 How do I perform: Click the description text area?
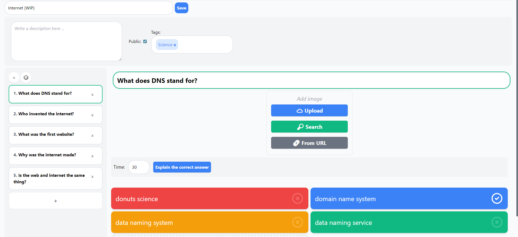pyautogui.click(x=66, y=41)
